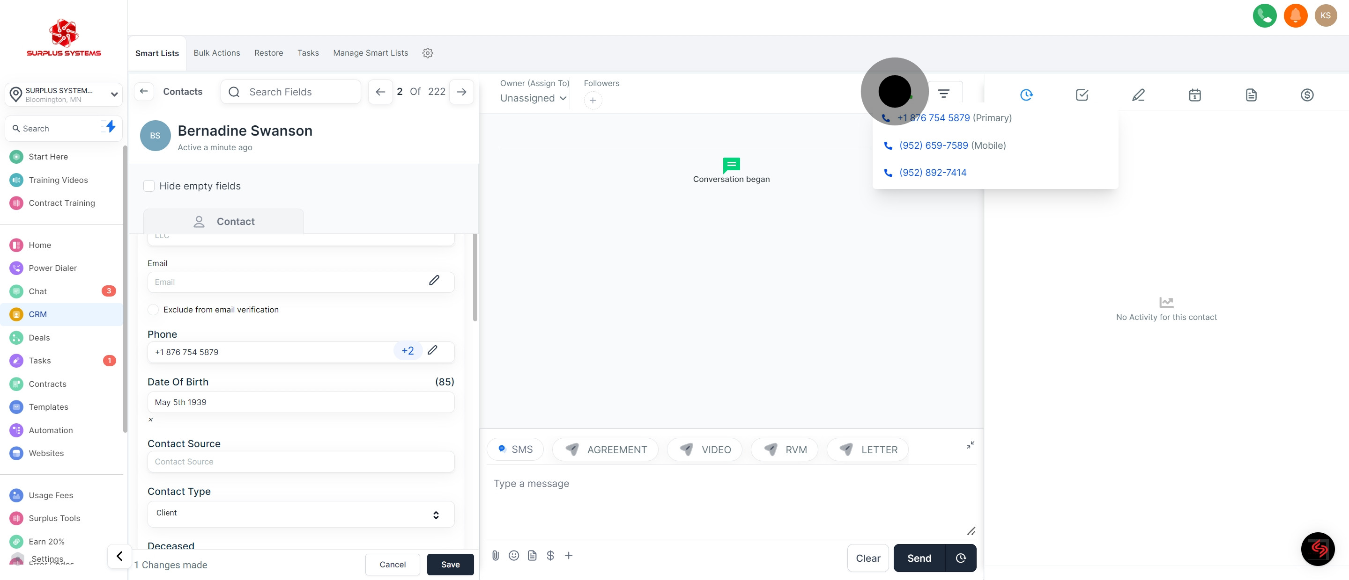Expand the Surplus Systems location selector
This screenshot has width=1349, height=580.
pos(63,94)
